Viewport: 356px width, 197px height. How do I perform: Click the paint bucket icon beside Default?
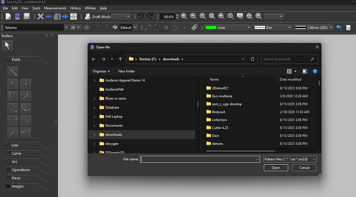115,27
